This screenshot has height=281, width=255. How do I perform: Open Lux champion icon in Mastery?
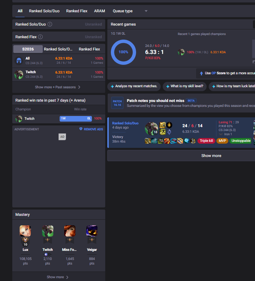point(25,231)
